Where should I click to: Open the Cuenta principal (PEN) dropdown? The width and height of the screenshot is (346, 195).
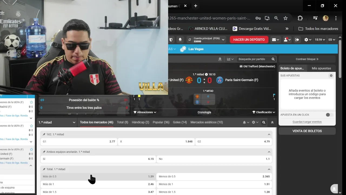click(x=209, y=40)
